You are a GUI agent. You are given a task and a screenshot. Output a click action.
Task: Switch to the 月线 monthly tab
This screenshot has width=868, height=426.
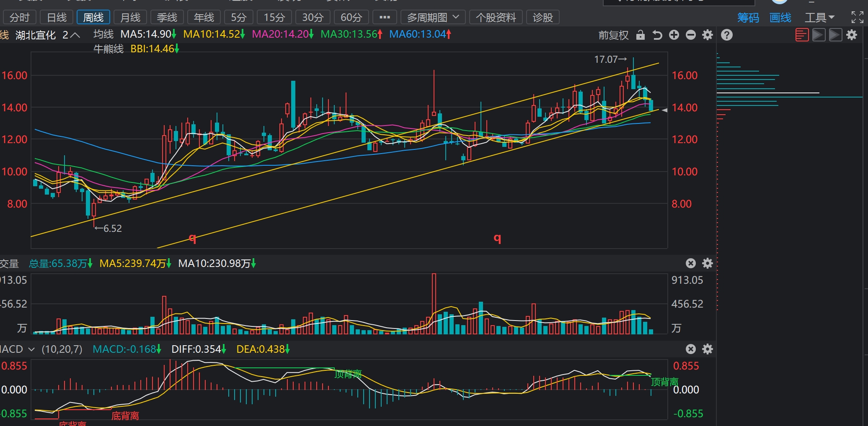130,17
